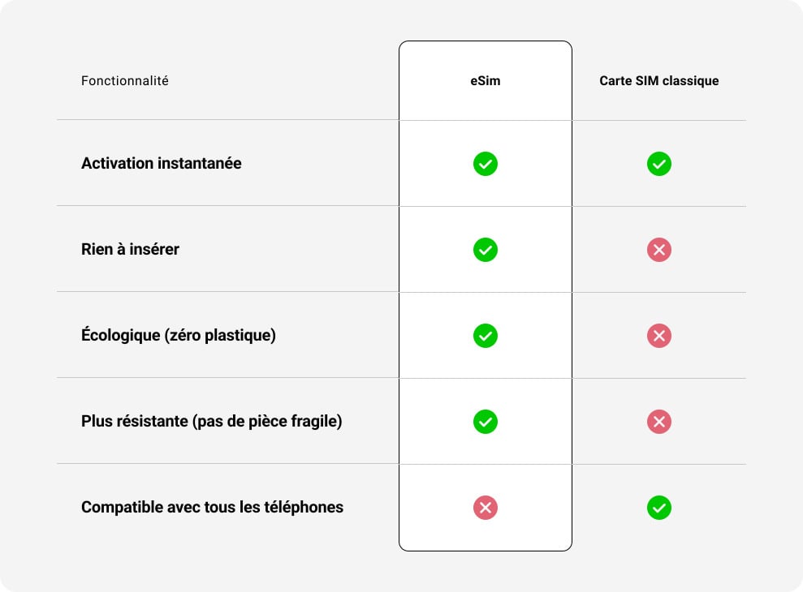Click eSim red cross for phone compatibility
The width and height of the screenshot is (803, 592).
pos(486,508)
